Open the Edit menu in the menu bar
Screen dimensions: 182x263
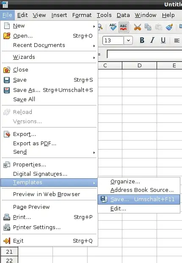tap(22, 15)
